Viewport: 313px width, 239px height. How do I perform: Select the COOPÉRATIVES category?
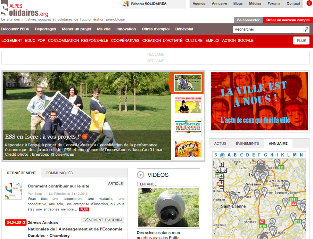coord(125,41)
